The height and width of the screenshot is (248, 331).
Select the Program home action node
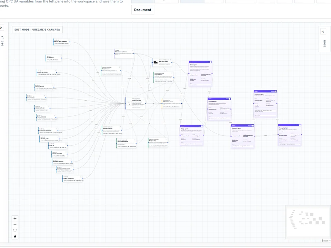click(x=163, y=77)
